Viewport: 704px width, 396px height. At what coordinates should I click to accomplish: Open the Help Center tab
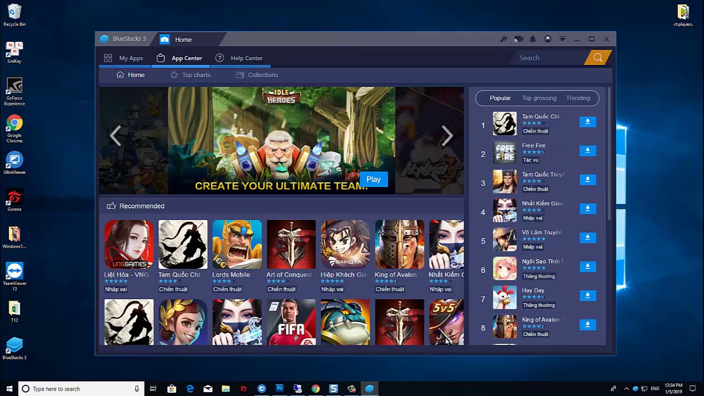tap(239, 58)
